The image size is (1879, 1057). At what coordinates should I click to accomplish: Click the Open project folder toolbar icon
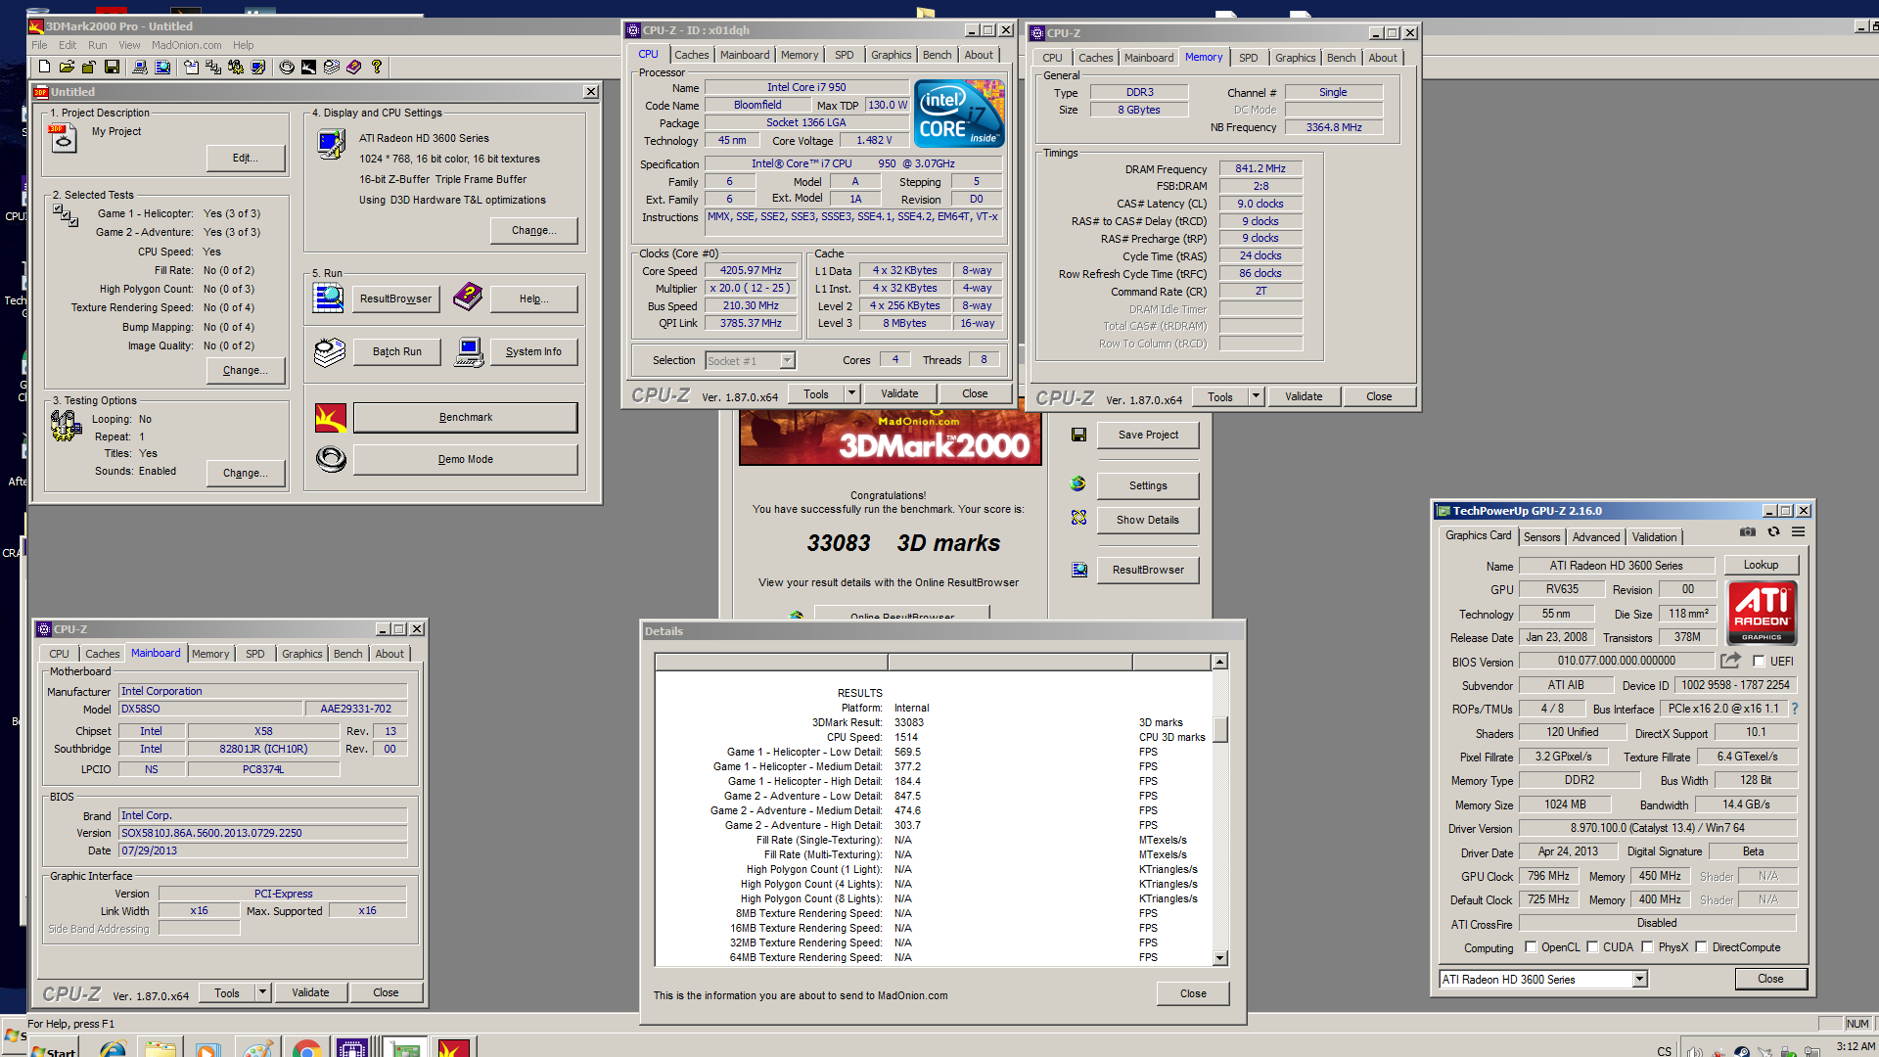pos(67,67)
